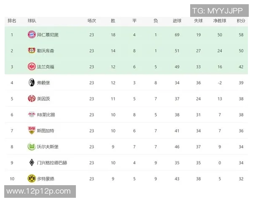Sort table by 积分 points column
This screenshot has width=253, height=202.
241,21
